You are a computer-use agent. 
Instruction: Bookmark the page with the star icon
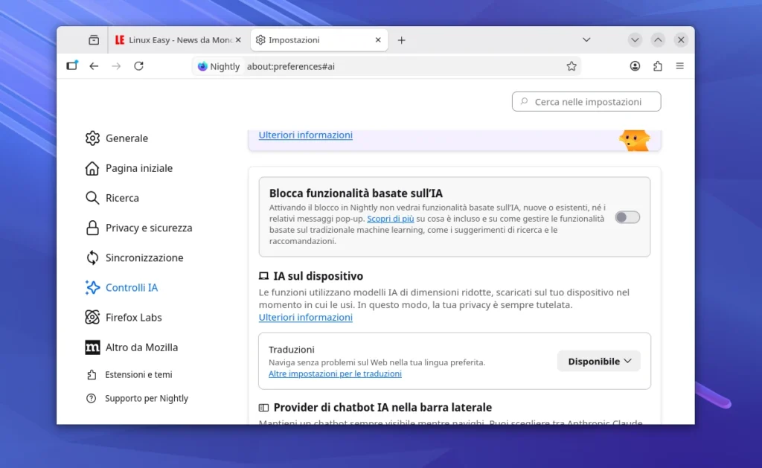571,65
